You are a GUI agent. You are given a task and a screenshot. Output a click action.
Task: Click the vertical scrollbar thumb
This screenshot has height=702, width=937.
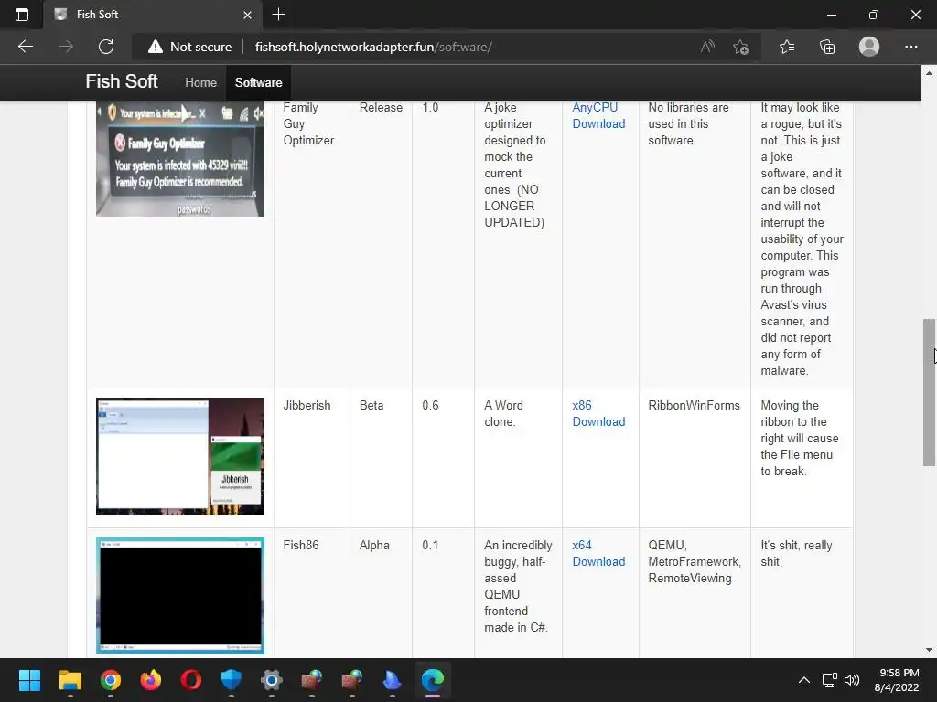click(929, 393)
